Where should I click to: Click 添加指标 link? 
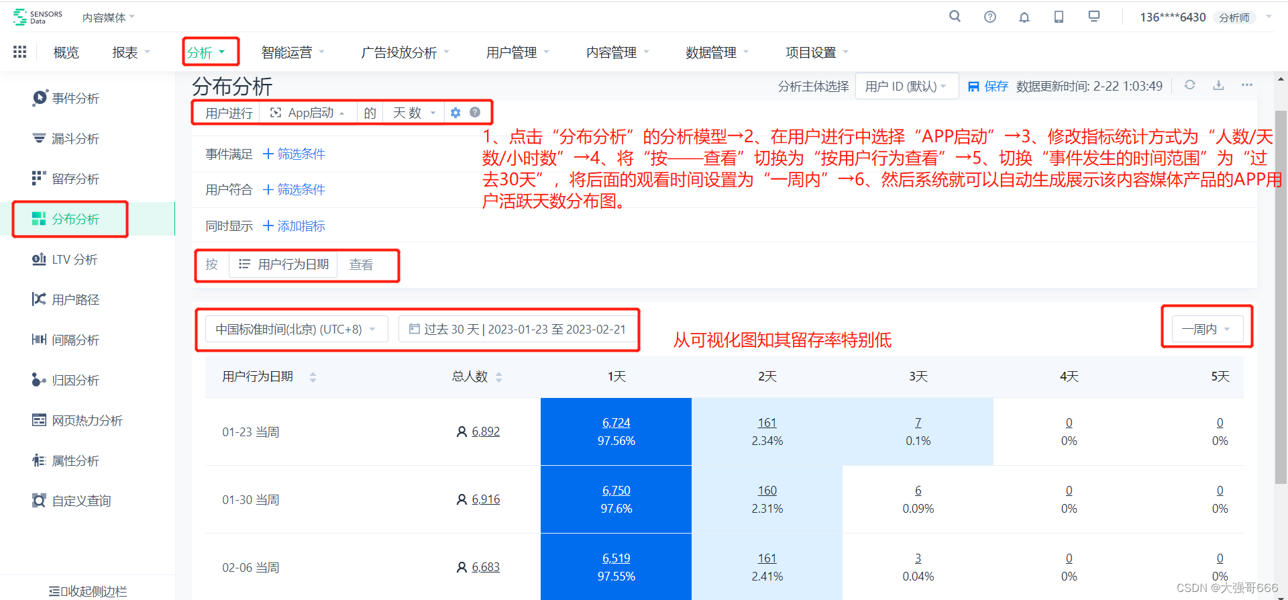pos(294,226)
